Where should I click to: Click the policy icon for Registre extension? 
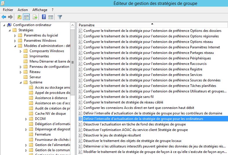pyautogui.click(x=80, y=69)
